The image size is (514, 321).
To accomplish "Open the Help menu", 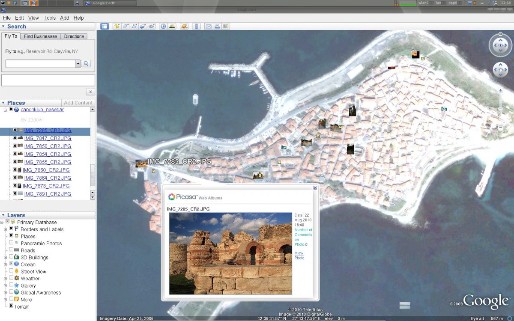I will tap(78, 18).
